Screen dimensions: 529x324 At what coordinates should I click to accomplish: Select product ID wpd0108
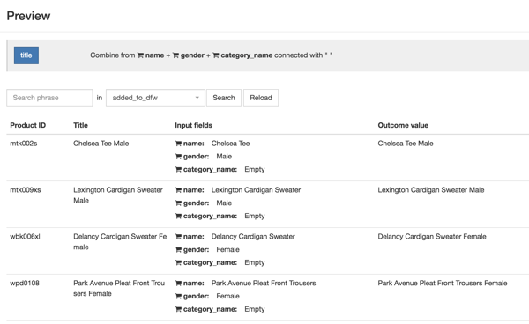[25, 283]
